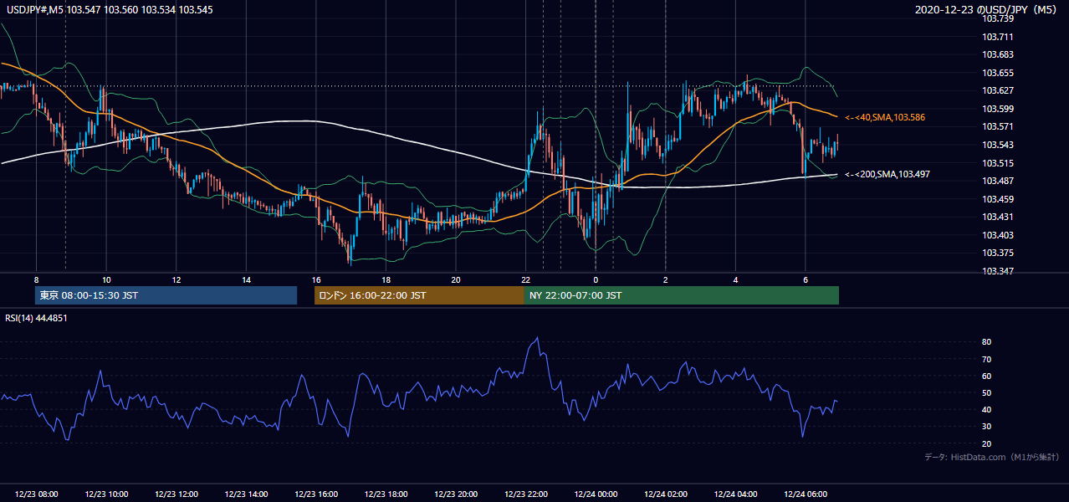Select the NY 22:00-07:00 JST session bar
The height and width of the screenshot is (502, 1069).
point(682,295)
